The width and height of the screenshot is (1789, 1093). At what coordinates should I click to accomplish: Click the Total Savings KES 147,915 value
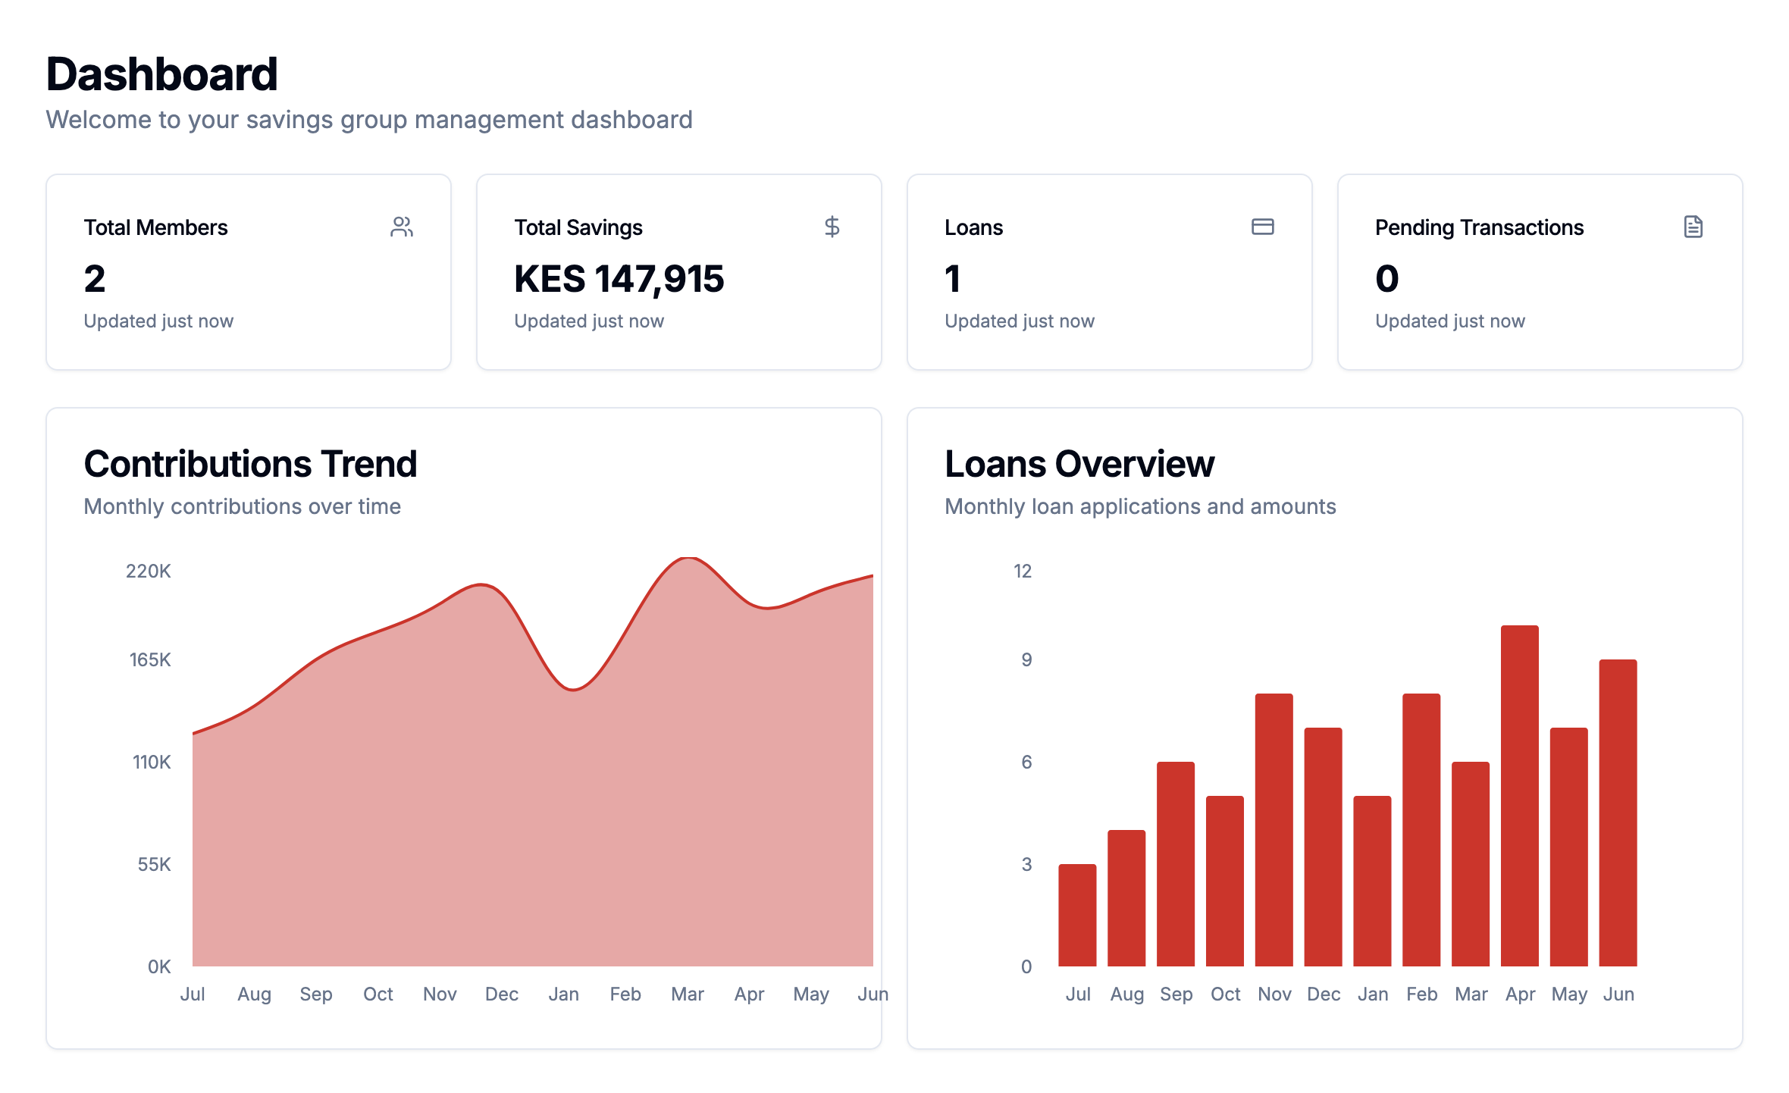click(619, 279)
